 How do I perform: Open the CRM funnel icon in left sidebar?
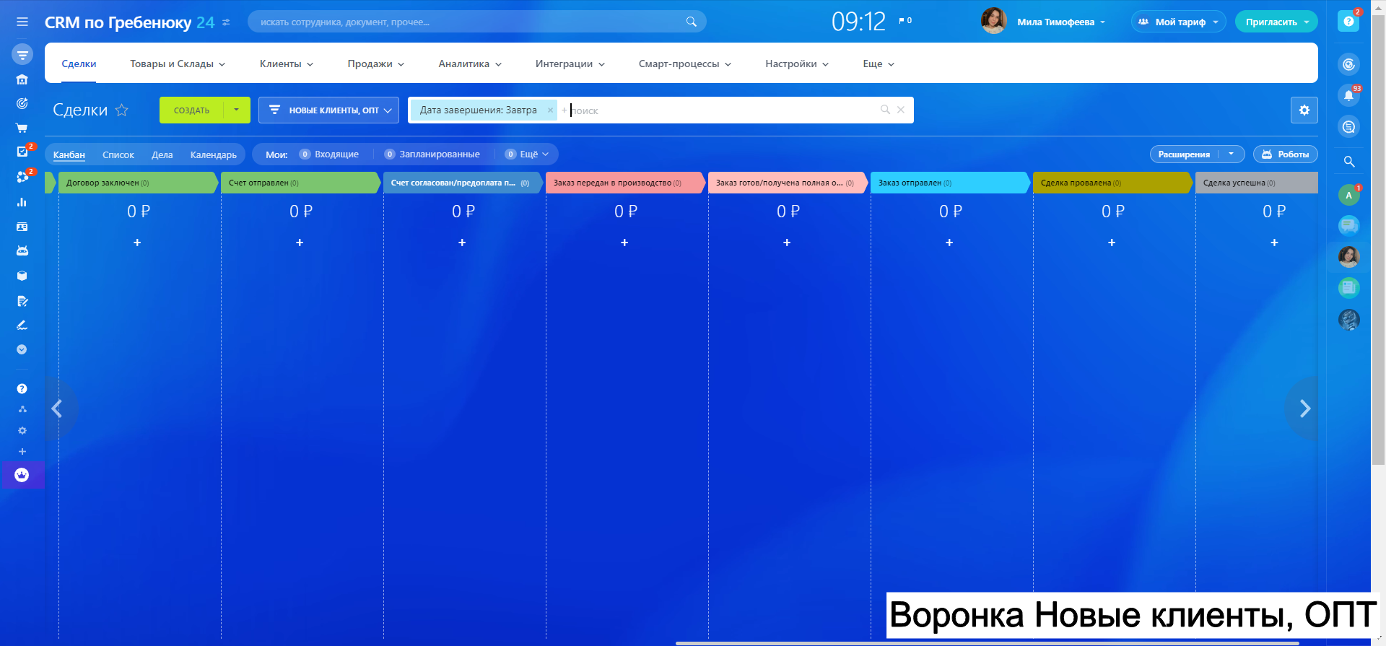click(22, 54)
